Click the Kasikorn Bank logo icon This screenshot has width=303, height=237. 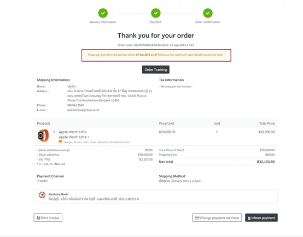point(42,195)
